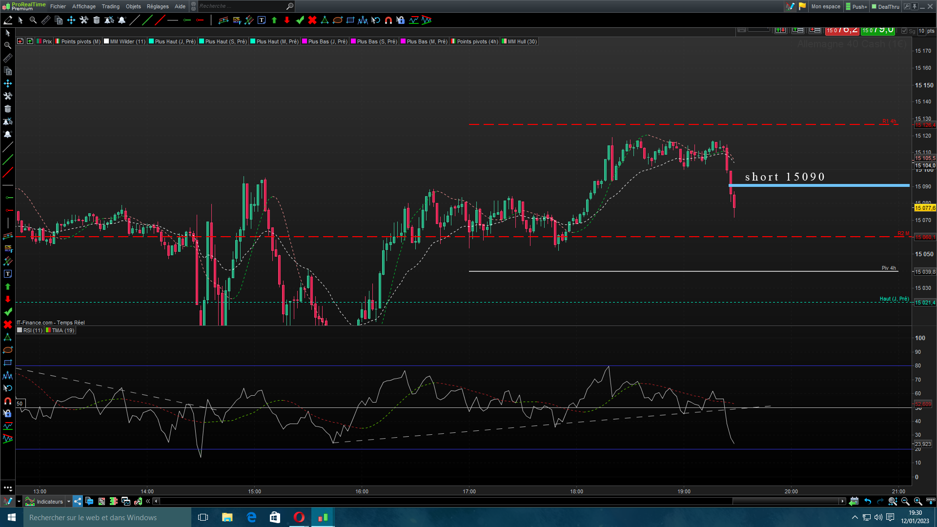Click the yellow flag icon
Screen dimensions: 937x527
click(802, 6)
